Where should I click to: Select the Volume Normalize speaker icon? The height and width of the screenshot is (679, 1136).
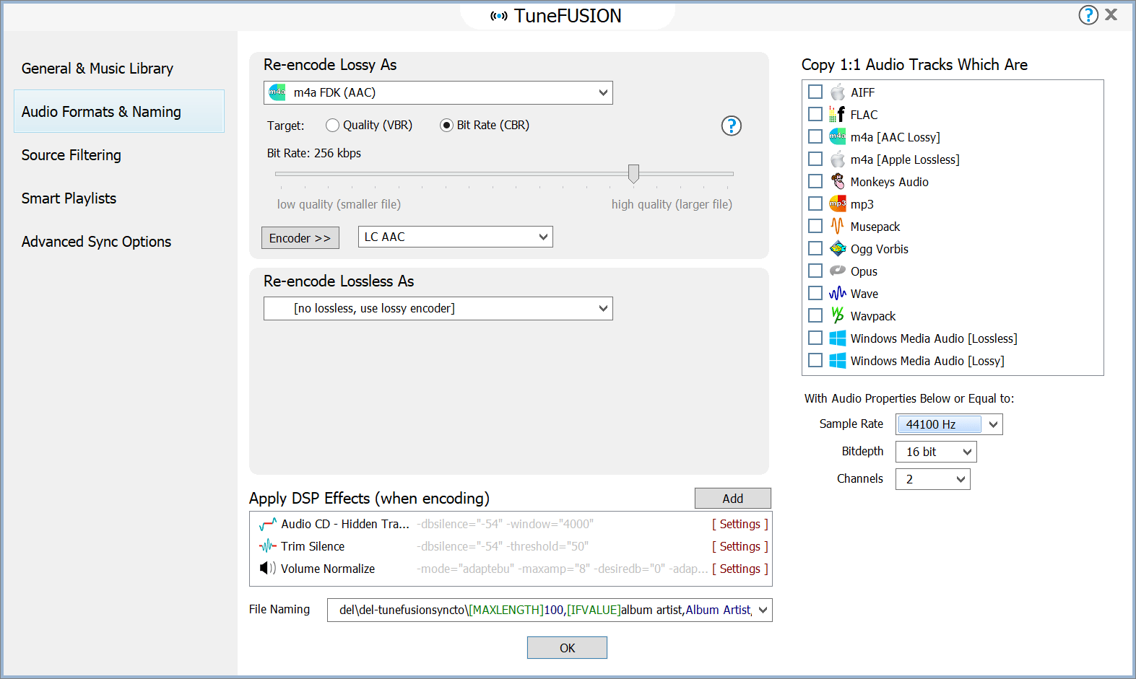[267, 569]
